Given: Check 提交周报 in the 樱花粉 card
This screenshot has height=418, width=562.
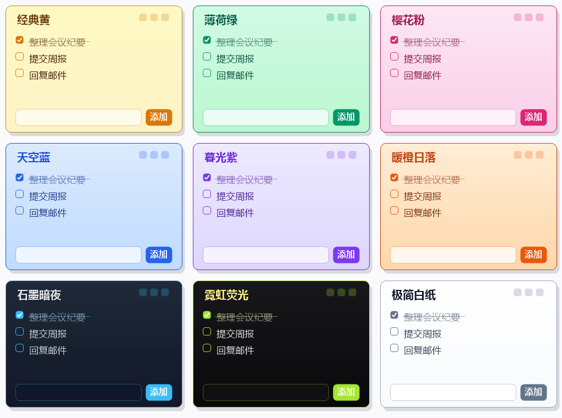Looking at the screenshot, I should (395, 57).
